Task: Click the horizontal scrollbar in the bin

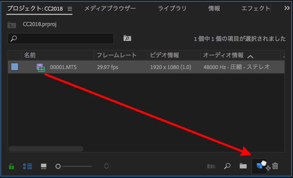Action: tap(46, 149)
